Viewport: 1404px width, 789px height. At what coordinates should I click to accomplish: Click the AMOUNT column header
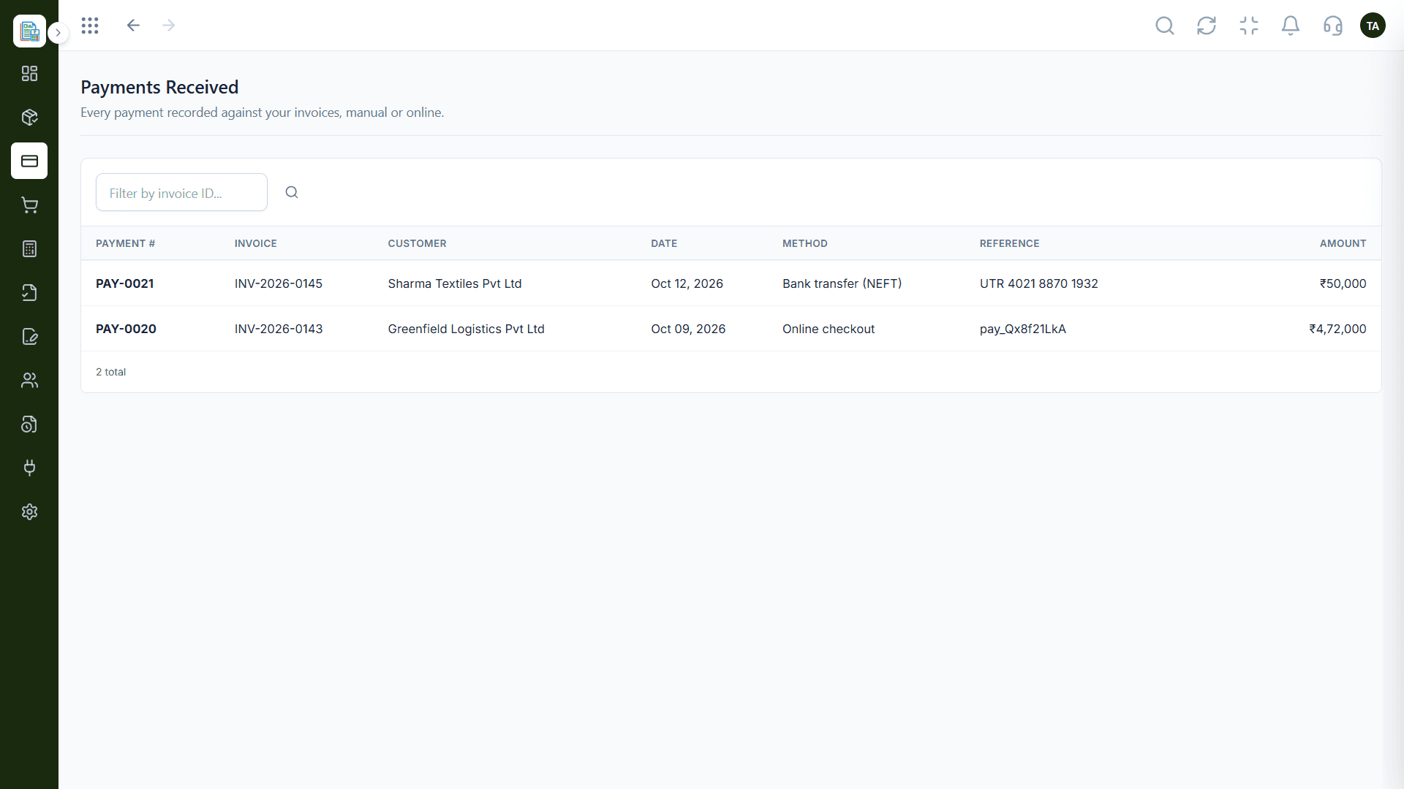(1343, 243)
